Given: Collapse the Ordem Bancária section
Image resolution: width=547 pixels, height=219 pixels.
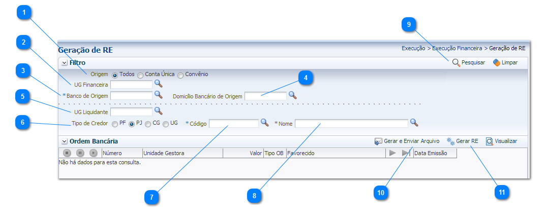Looking at the screenshot, I should point(64,141).
